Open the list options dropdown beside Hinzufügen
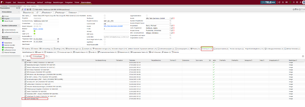 pos(47,56)
